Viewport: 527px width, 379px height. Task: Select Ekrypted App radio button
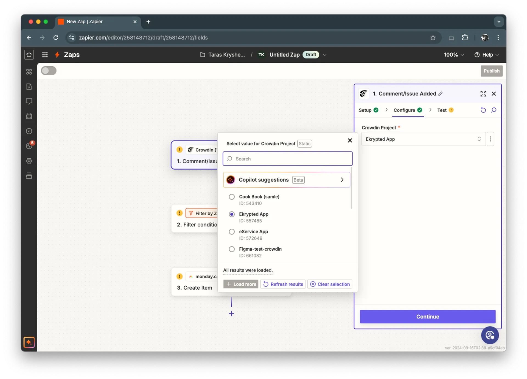[x=231, y=214]
